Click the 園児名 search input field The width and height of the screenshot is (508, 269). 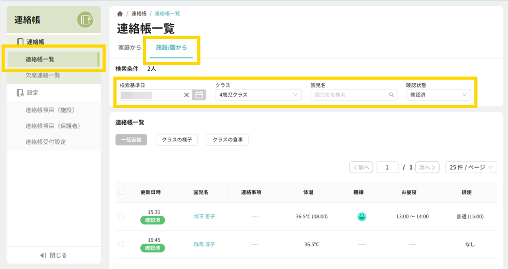349,95
